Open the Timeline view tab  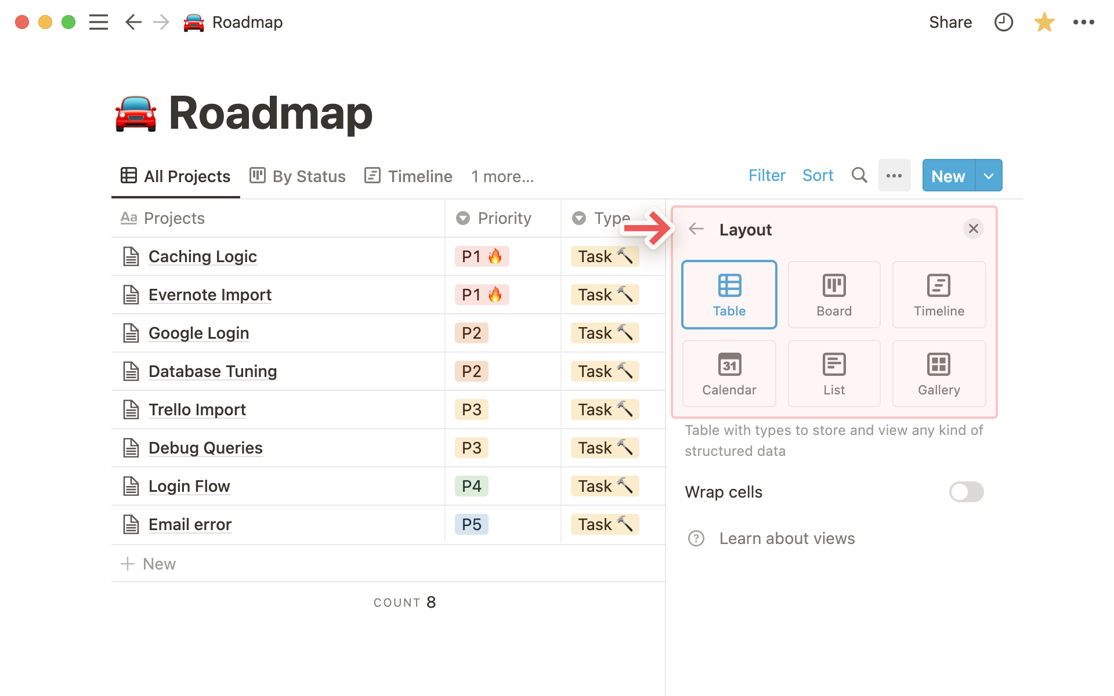[x=408, y=176]
